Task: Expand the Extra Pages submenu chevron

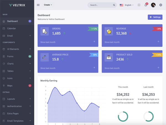Action: coord(30,113)
